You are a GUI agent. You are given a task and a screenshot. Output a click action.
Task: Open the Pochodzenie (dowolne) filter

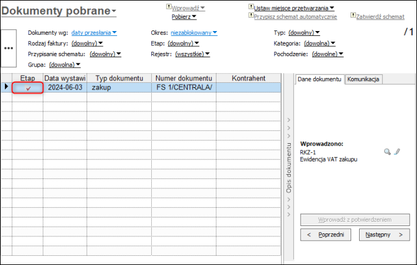(x=327, y=54)
